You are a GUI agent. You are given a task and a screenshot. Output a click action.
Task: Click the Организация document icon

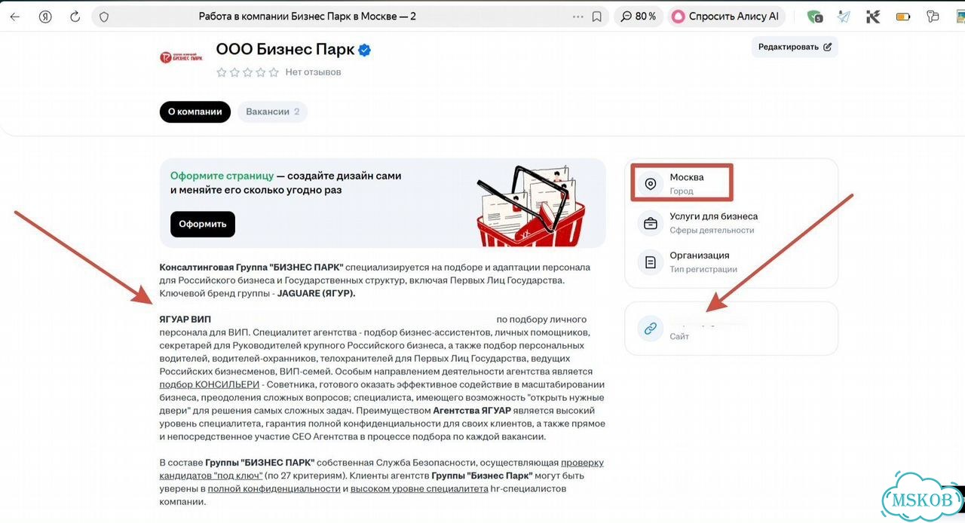(650, 262)
